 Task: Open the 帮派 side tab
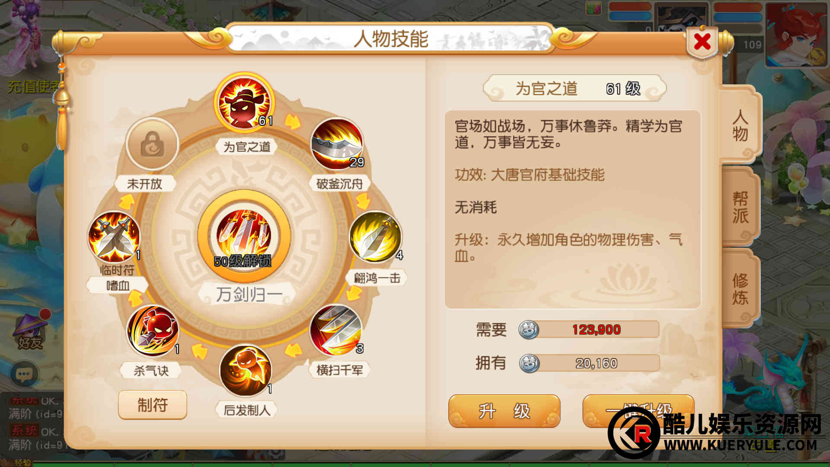coord(741,208)
